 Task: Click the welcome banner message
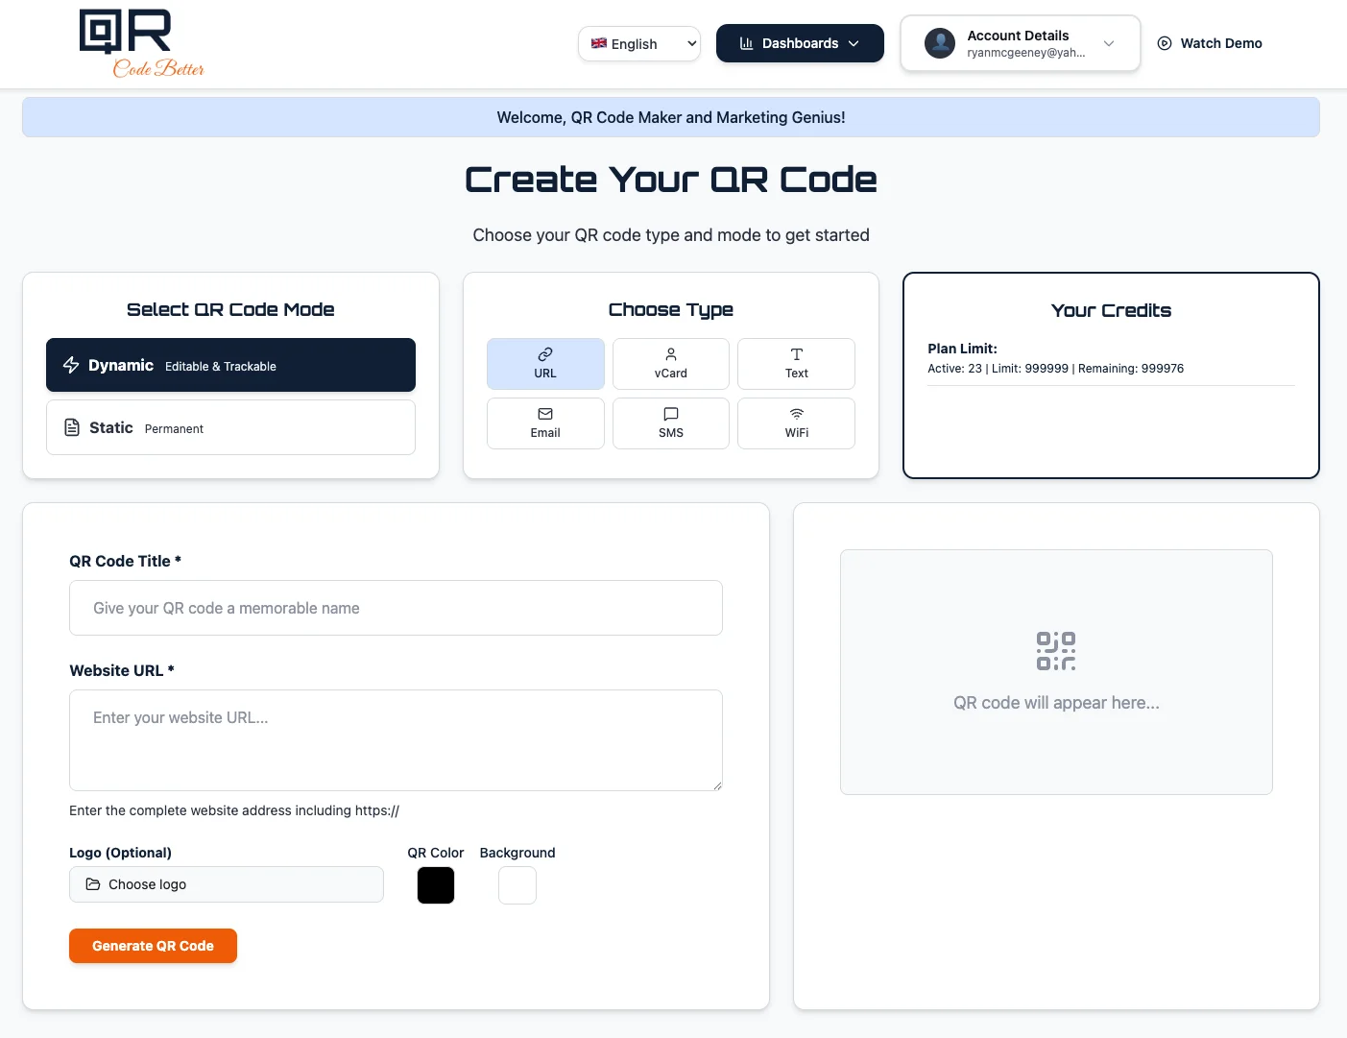(670, 116)
